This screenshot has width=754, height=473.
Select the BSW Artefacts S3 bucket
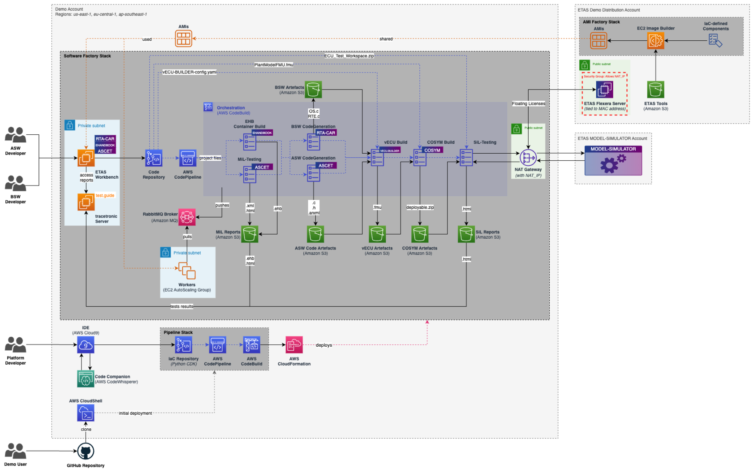click(313, 90)
